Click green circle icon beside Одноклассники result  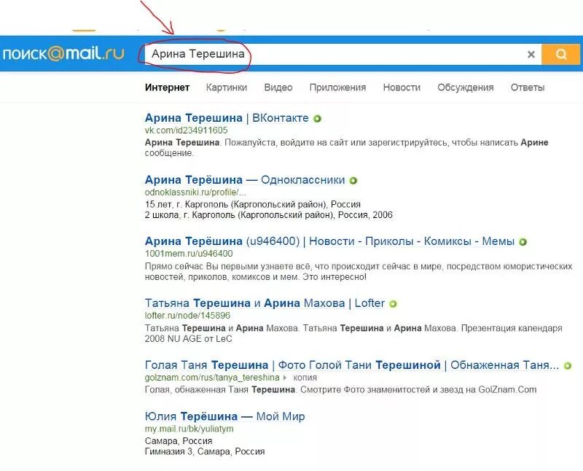(353, 180)
